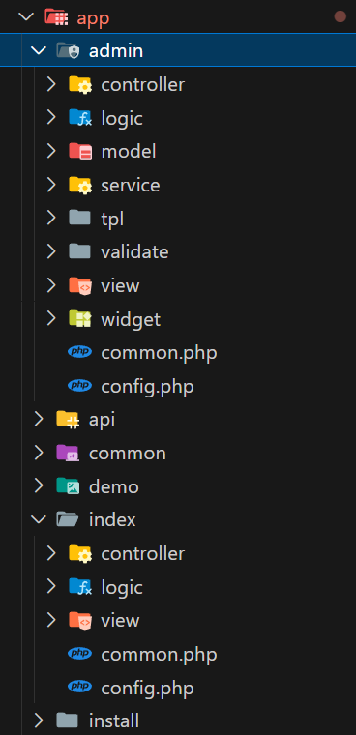This screenshot has width=356, height=735.
Task: Click the blue logic folder icon under admin
Action: (x=80, y=118)
